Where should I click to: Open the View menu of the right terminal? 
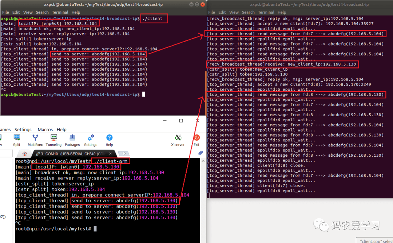pyautogui.click(x=234, y=12)
